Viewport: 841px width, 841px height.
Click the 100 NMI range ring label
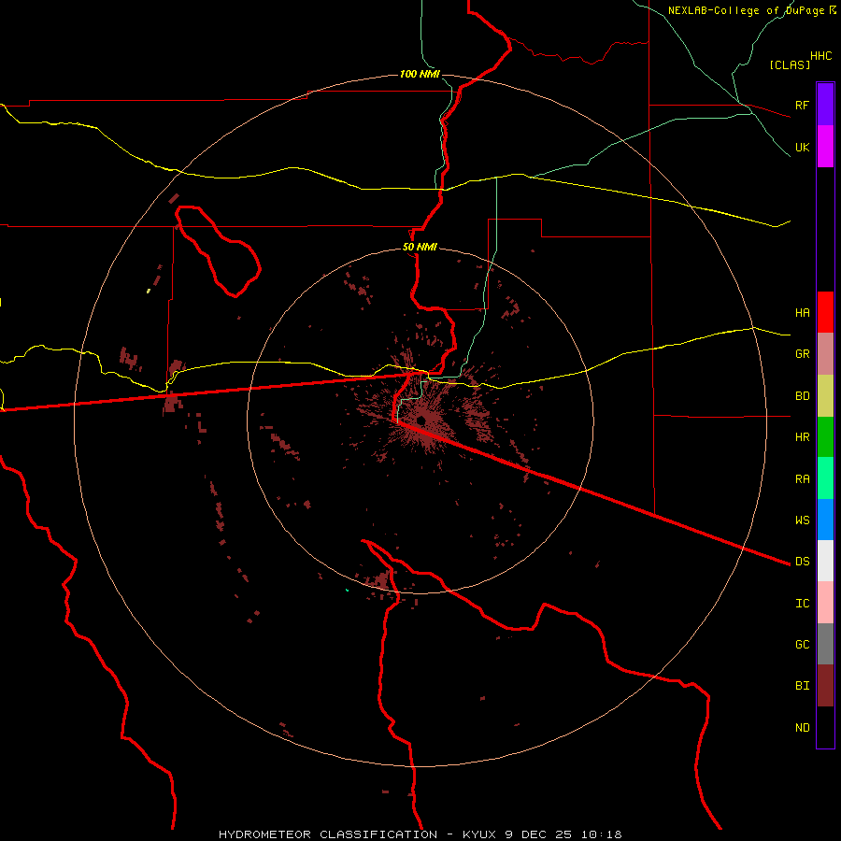pyautogui.click(x=420, y=74)
